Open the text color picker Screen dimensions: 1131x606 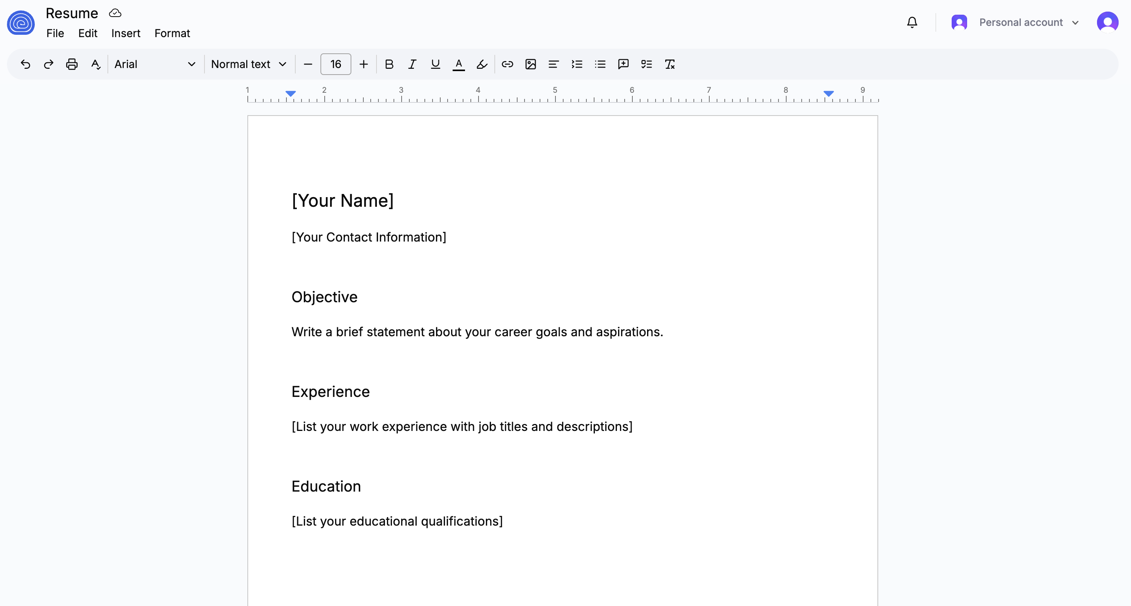click(458, 65)
